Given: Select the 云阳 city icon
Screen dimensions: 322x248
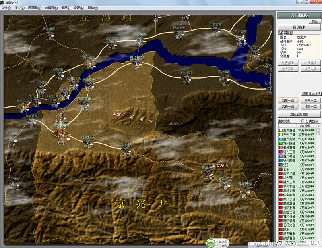Looking at the screenshot, I should 49,33.
